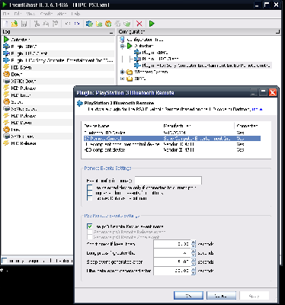The image size is (285, 305).
Task: Click the Add Folder toolbar icon
Action: tap(99, 24)
